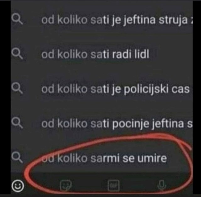201x197 pixels.
Task: Click the word 'struja' in first suggestion
Action: pyautogui.click(x=173, y=20)
